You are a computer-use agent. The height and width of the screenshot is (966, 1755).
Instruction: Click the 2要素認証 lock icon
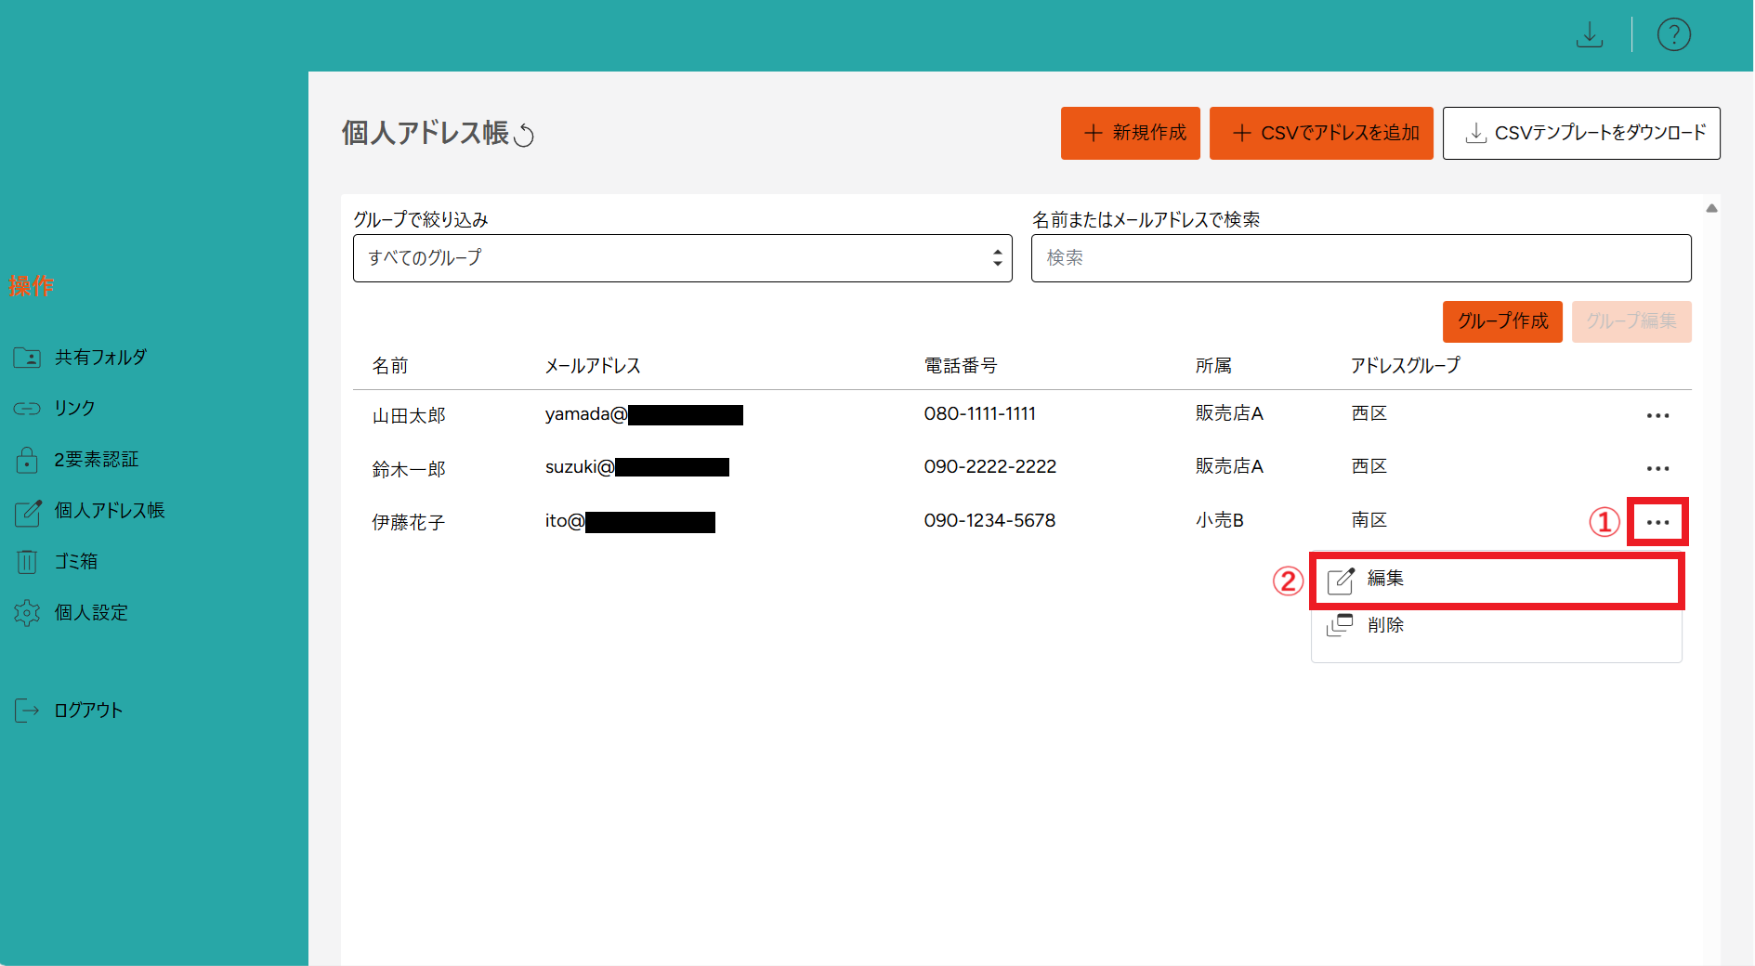click(x=27, y=460)
